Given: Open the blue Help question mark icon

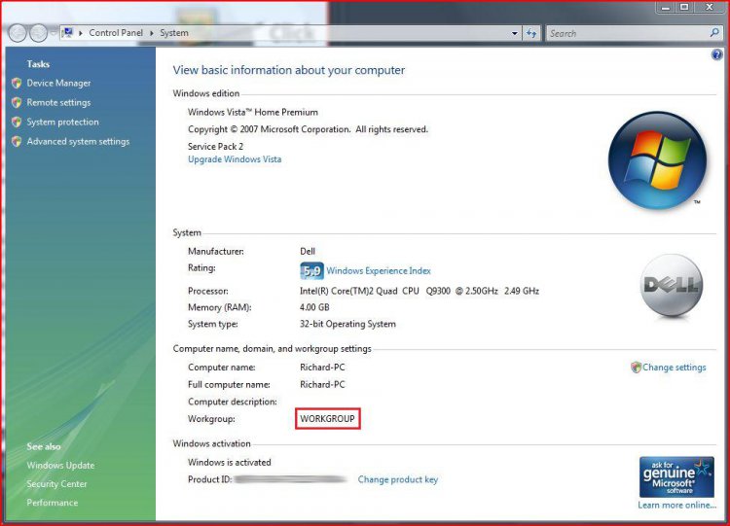Looking at the screenshot, I should tap(716, 54).
